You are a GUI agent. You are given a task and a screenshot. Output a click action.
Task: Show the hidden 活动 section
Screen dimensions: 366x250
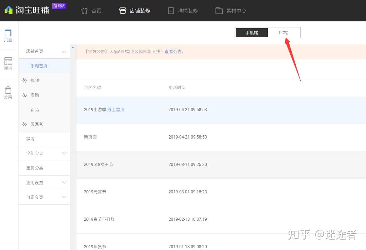(x=24, y=95)
